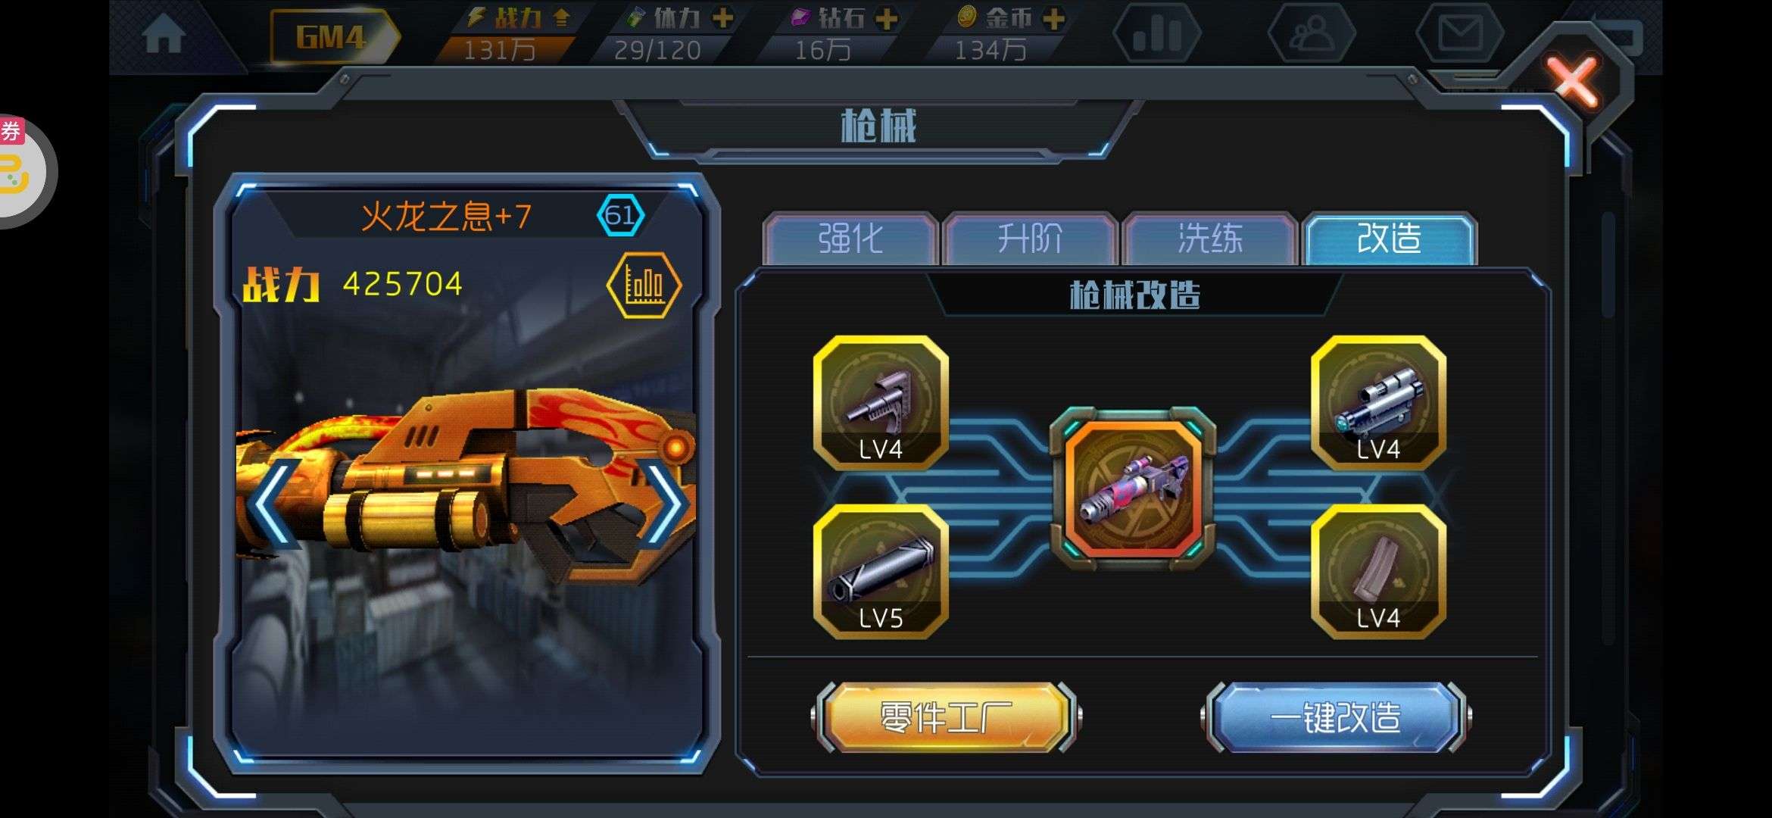Select the LV4 magazine part
Image resolution: width=1772 pixels, height=818 pixels.
tap(1378, 572)
